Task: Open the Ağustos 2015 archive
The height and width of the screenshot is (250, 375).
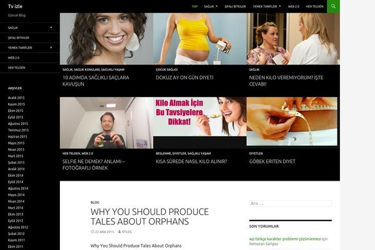Action: point(18,124)
